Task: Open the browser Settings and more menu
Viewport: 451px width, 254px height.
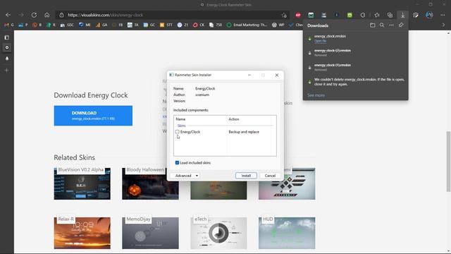Action: (x=443, y=15)
